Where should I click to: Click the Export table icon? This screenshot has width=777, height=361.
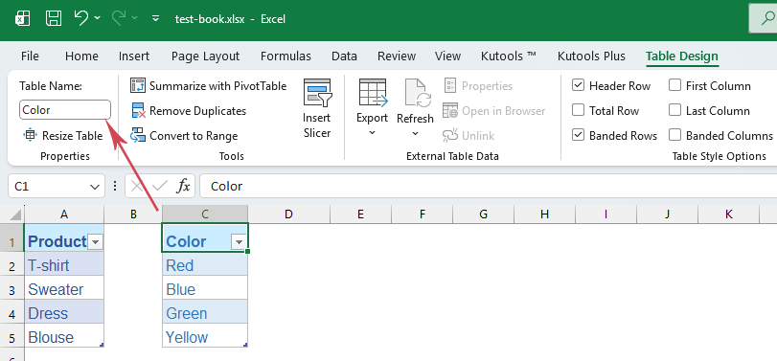click(372, 93)
